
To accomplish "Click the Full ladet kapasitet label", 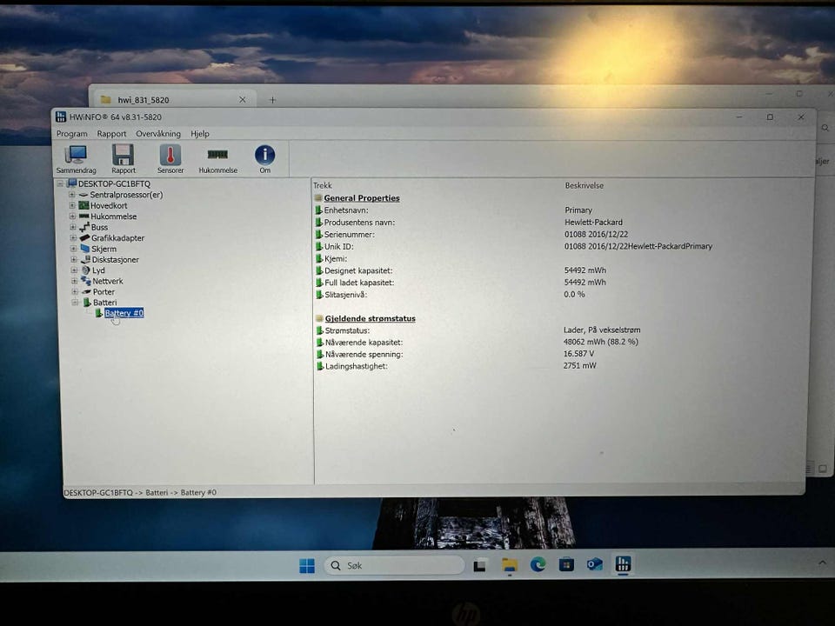I will [x=359, y=283].
